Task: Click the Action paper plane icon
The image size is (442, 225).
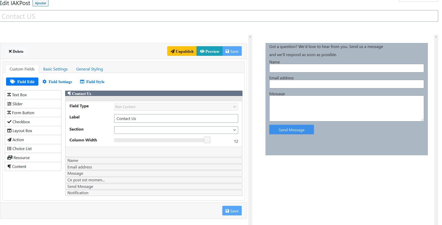Action: pyautogui.click(x=9, y=140)
